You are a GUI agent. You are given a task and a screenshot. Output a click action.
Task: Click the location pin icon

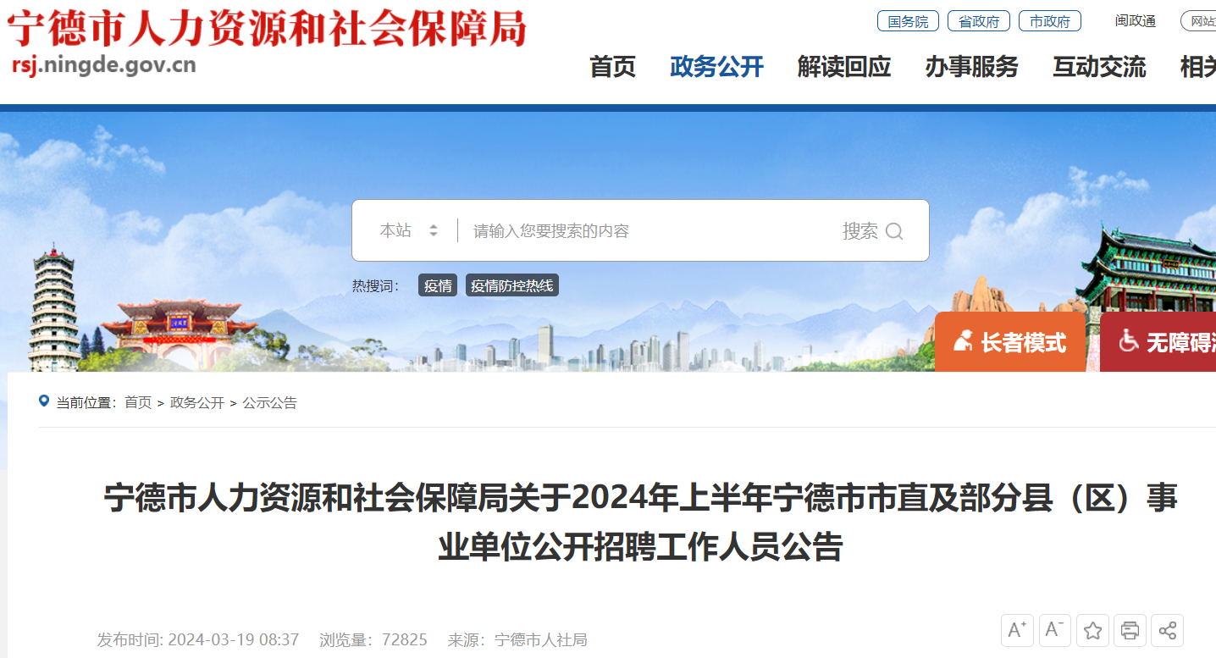(44, 401)
